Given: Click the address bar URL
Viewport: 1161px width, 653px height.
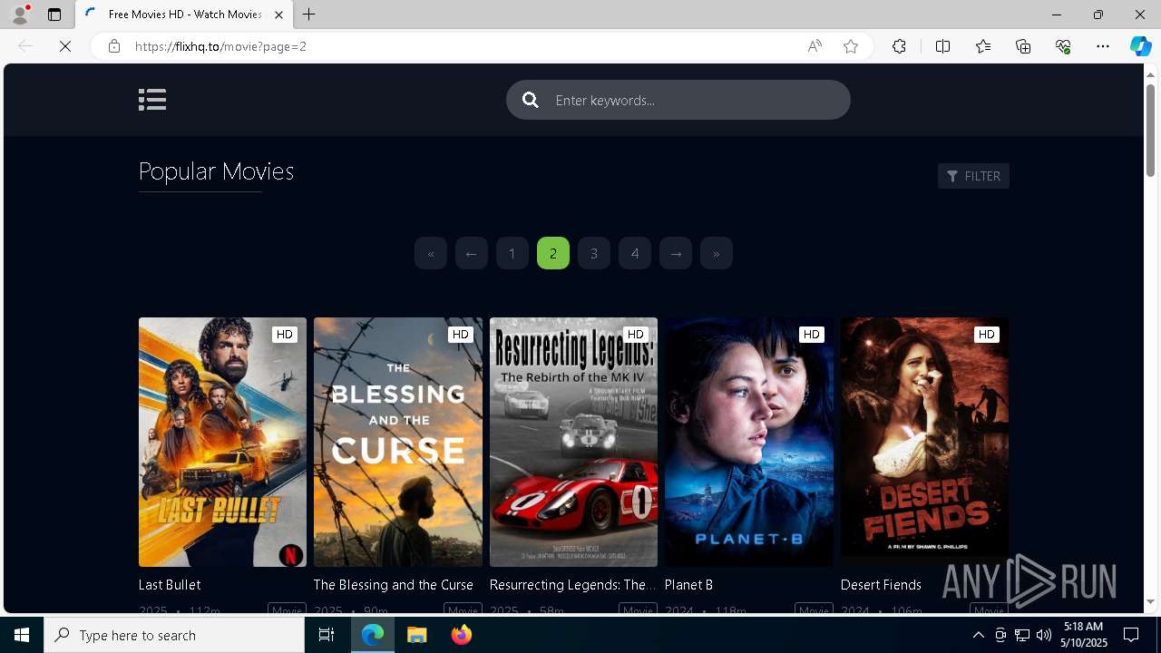Looking at the screenshot, I should [220, 46].
